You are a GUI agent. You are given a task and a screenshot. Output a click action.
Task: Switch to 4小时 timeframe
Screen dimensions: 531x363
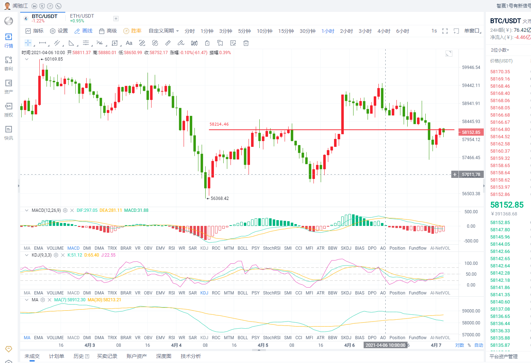point(384,31)
